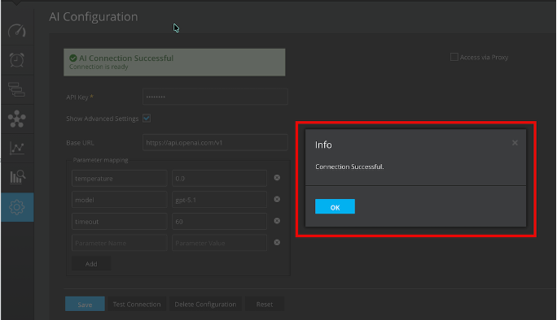The width and height of the screenshot is (557, 320).
Task: Focus the Base URL input field
Action: [215, 142]
